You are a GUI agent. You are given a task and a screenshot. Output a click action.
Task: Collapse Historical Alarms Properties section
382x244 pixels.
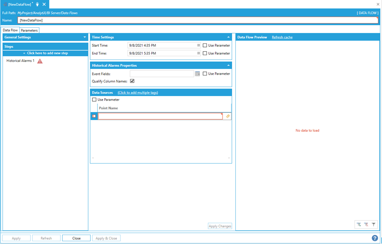(228, 65)
